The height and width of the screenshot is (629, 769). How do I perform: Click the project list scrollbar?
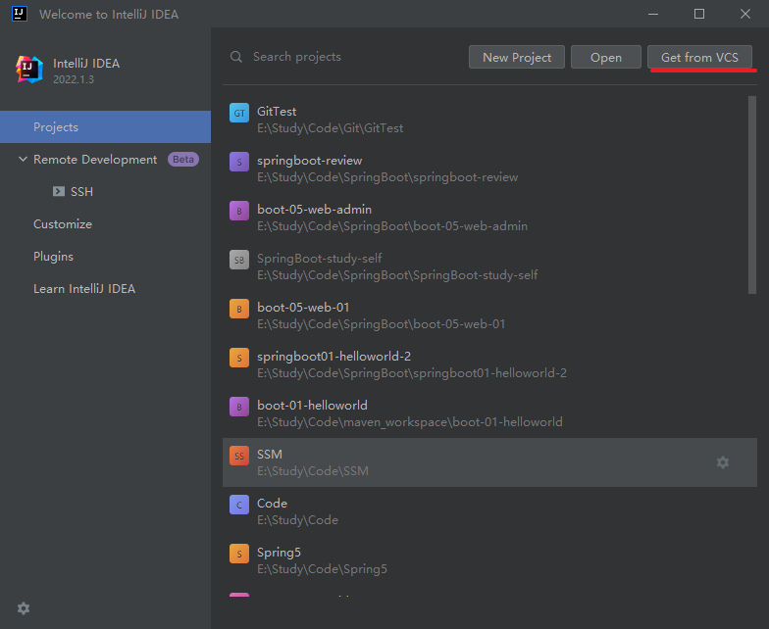(751, 195)
